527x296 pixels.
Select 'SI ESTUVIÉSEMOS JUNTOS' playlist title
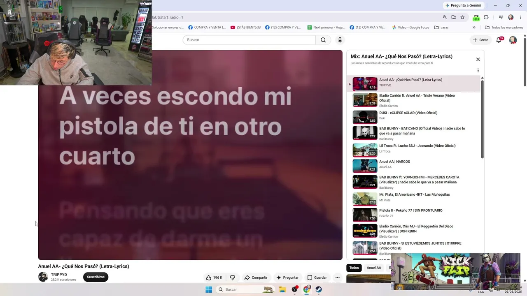(x=420, y=245)
